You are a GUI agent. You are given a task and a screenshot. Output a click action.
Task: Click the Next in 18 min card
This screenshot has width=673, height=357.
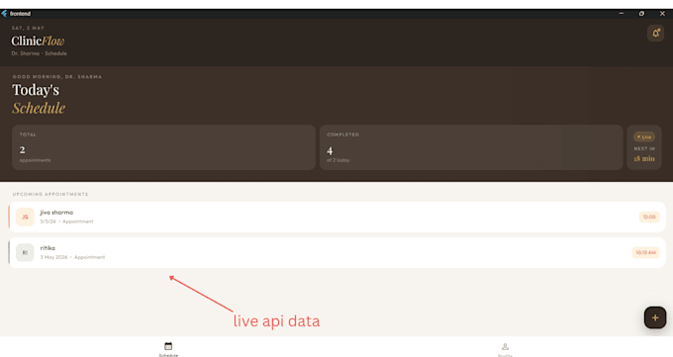[x=644, y=147]
